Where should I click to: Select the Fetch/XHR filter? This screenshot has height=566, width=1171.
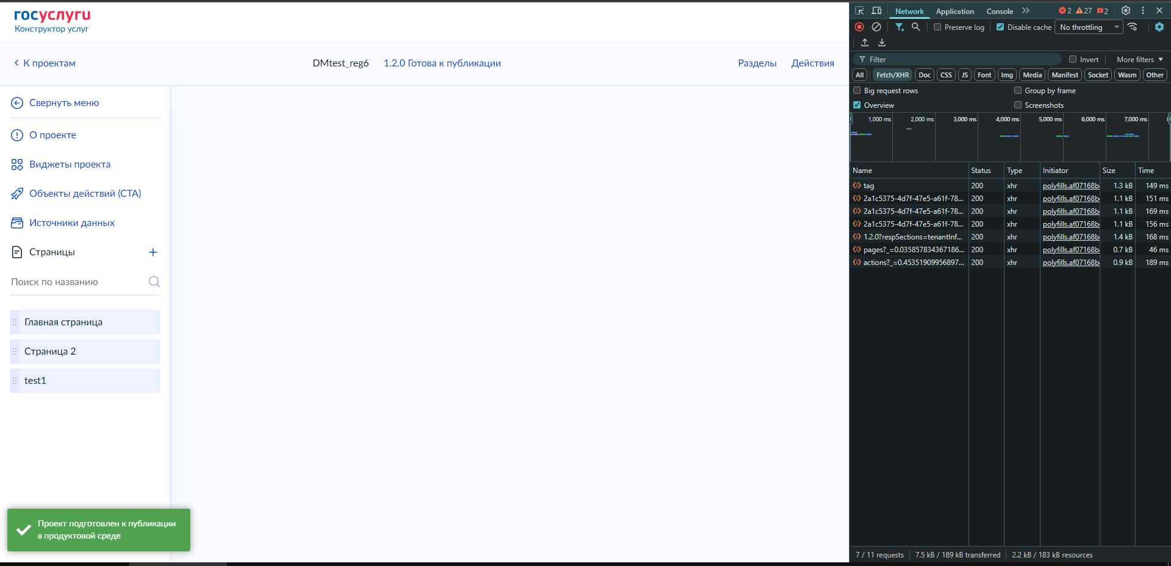(x=892, y=75)
